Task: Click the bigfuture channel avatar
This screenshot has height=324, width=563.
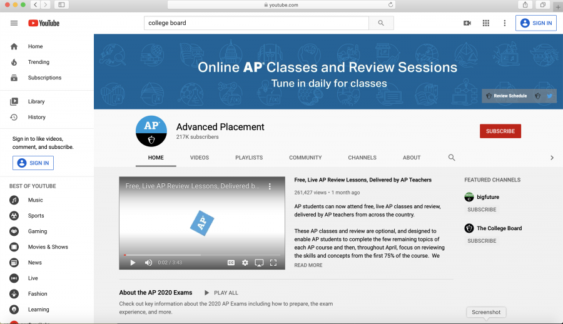Action: [469, 197]
